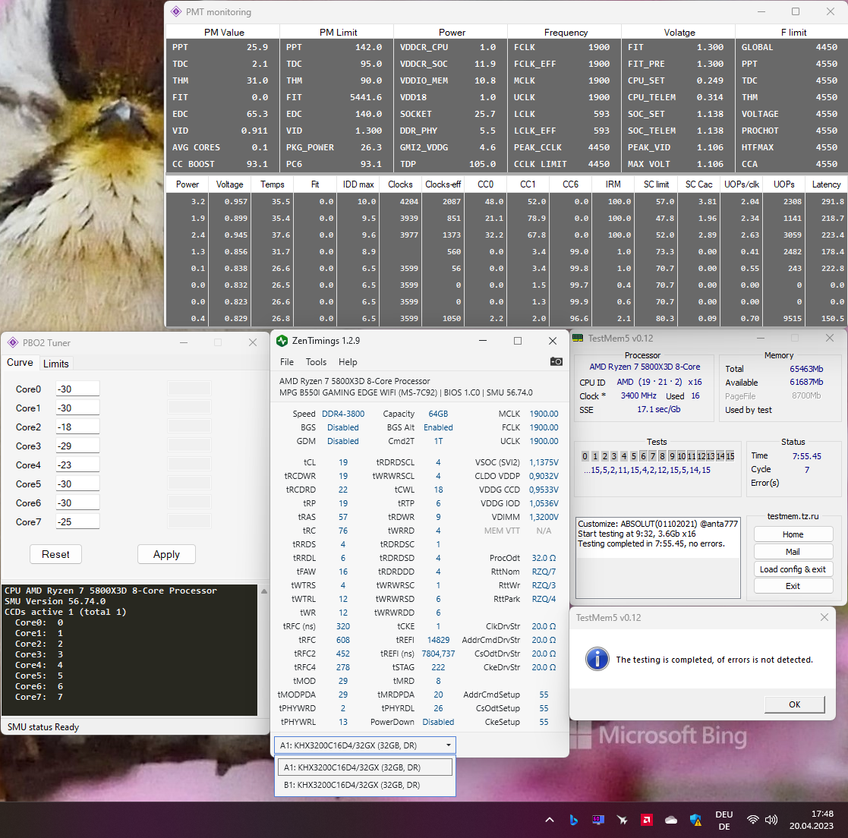The width and height of the screenshot is (848, 838).
Task: Click the PBO2 Tuner title bar icon
Action: click(13, 343)
